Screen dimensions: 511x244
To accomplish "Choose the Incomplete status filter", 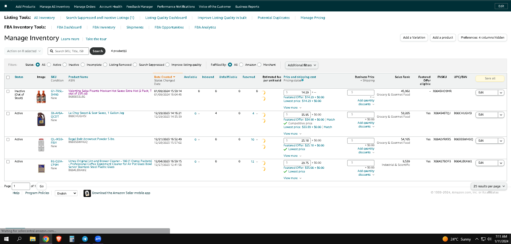I will 83,65.
